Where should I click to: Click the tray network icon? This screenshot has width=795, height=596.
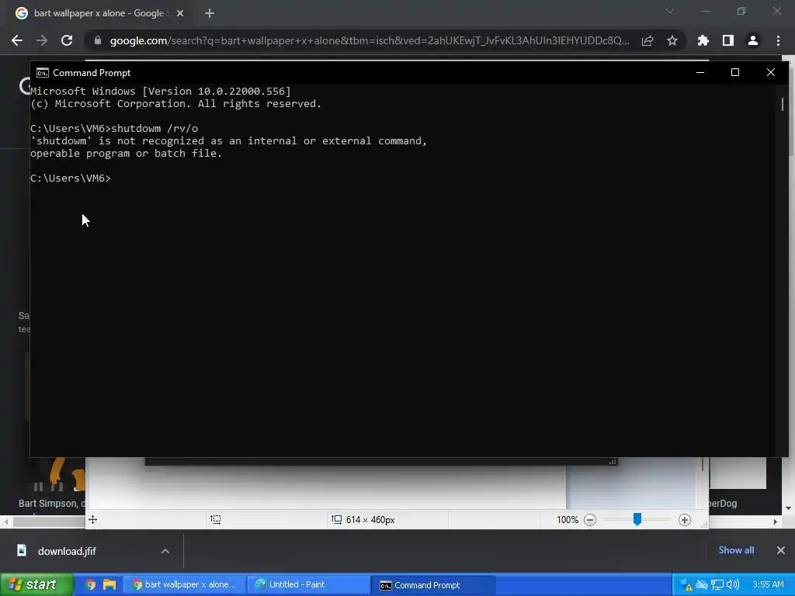(x=717, y=585)
